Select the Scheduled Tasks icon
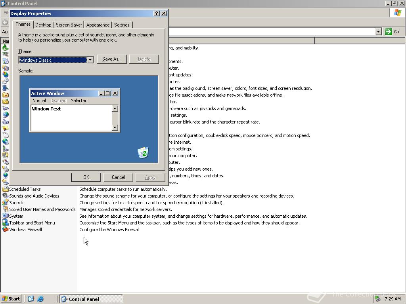The image size is (406, 304). (x=5, y=189)
